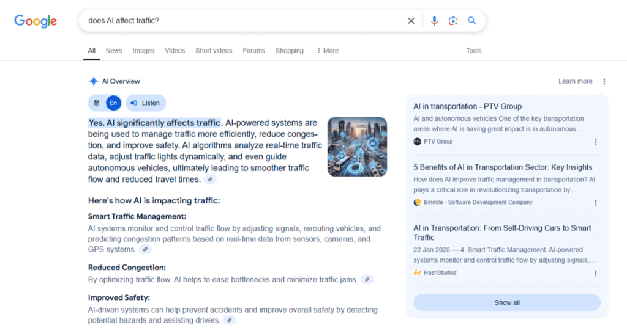Screen dimensions: 627x328
Task: Click the Listen speaker button
Action: [x=146, y=103]
